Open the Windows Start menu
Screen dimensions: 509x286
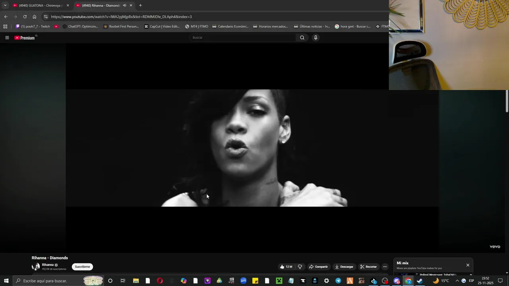[6, 281]
